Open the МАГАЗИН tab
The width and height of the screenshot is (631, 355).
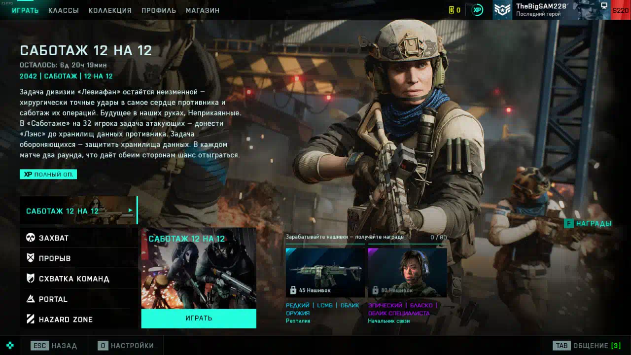click(x=203, y=10)
